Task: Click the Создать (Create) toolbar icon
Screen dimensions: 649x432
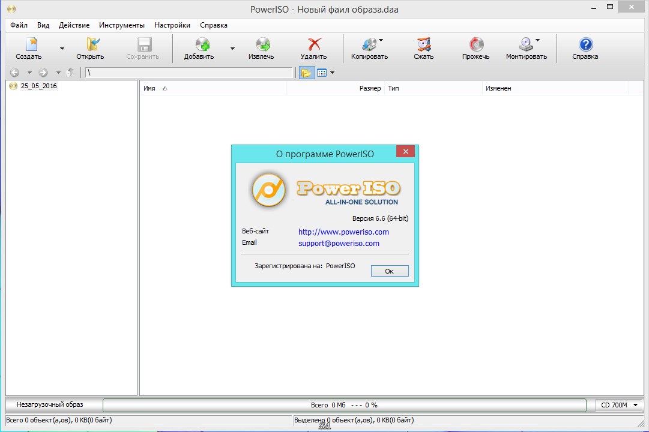Action: tap(31, 44)
